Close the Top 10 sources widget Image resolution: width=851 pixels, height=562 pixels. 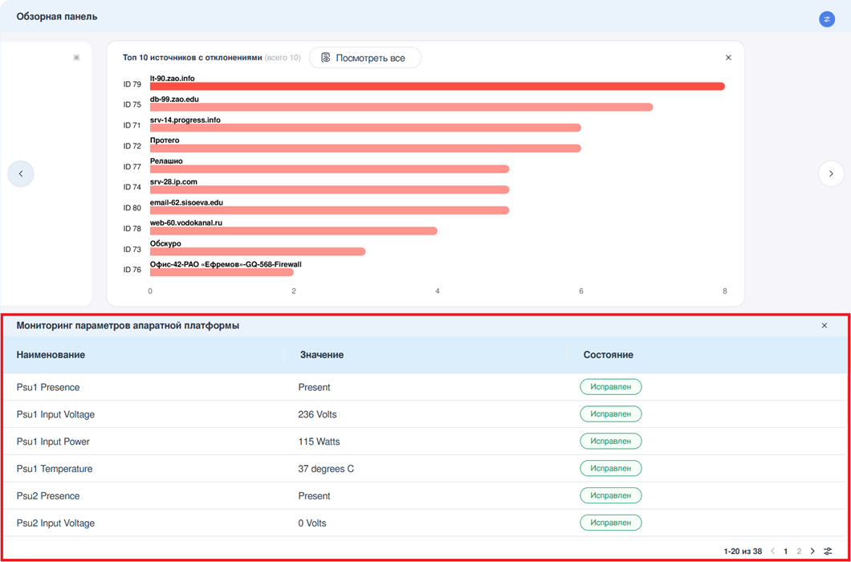click(x=728, y=58)
